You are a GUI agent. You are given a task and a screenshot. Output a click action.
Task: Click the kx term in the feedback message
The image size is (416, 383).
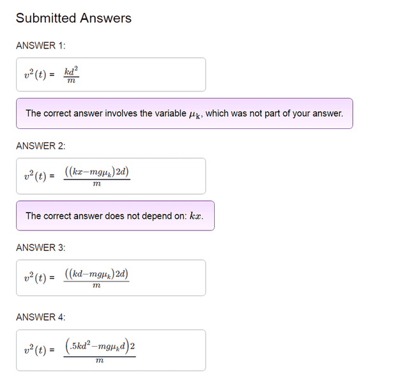point(197,216)
